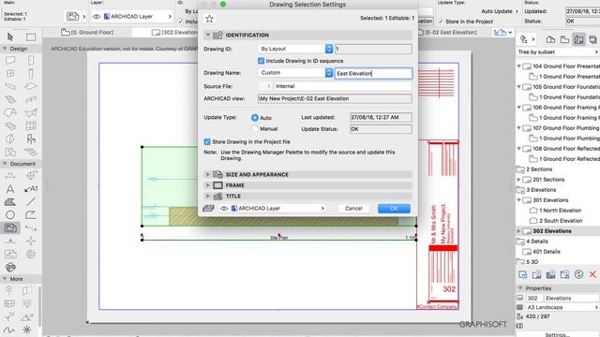
Task: Switch to 0. Ground Floor tab
Action: tap(87, 33)
